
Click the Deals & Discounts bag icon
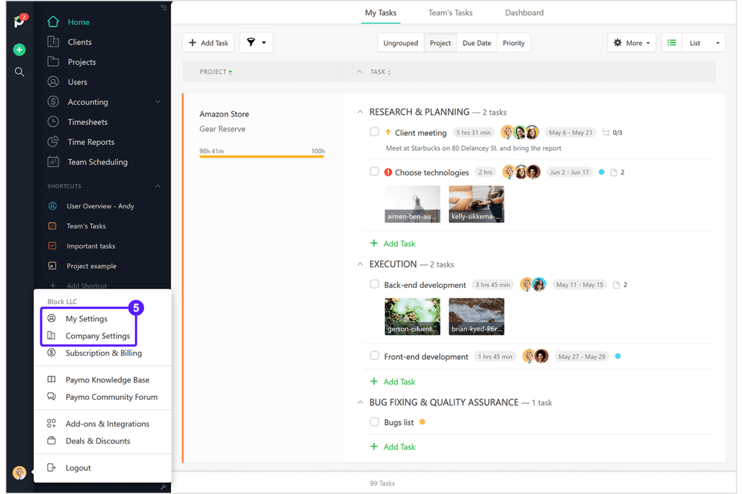[x=51, y=440]
